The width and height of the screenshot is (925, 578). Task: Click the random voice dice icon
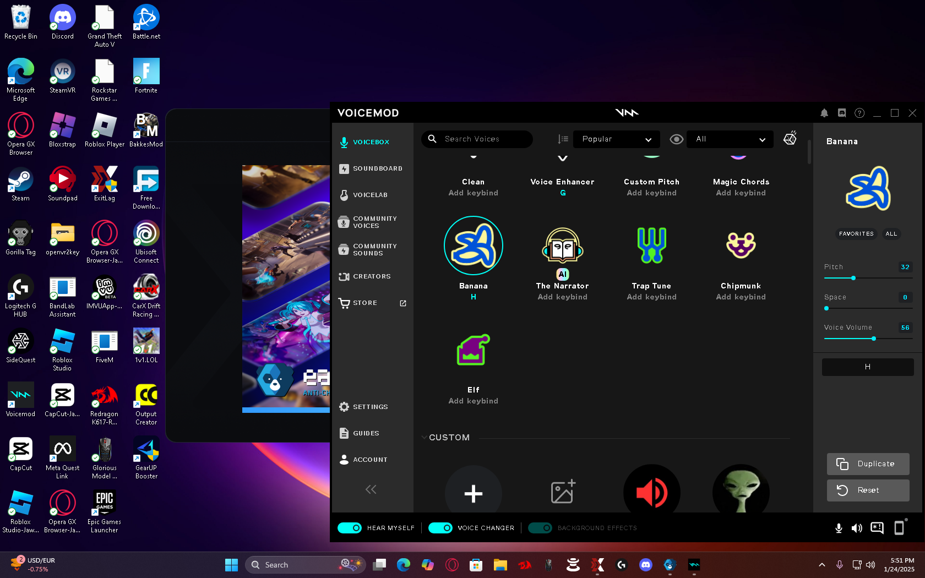790,138
